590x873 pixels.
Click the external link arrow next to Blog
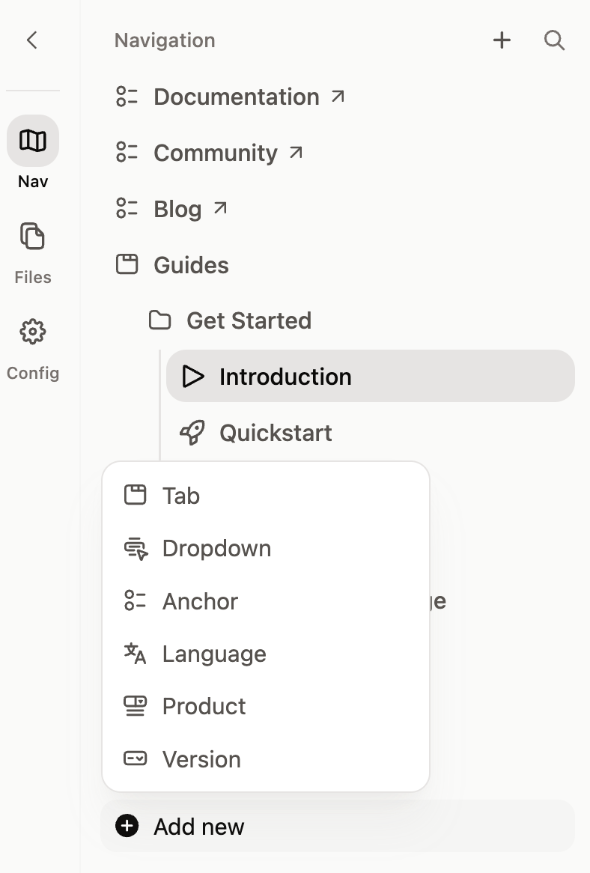219,208
